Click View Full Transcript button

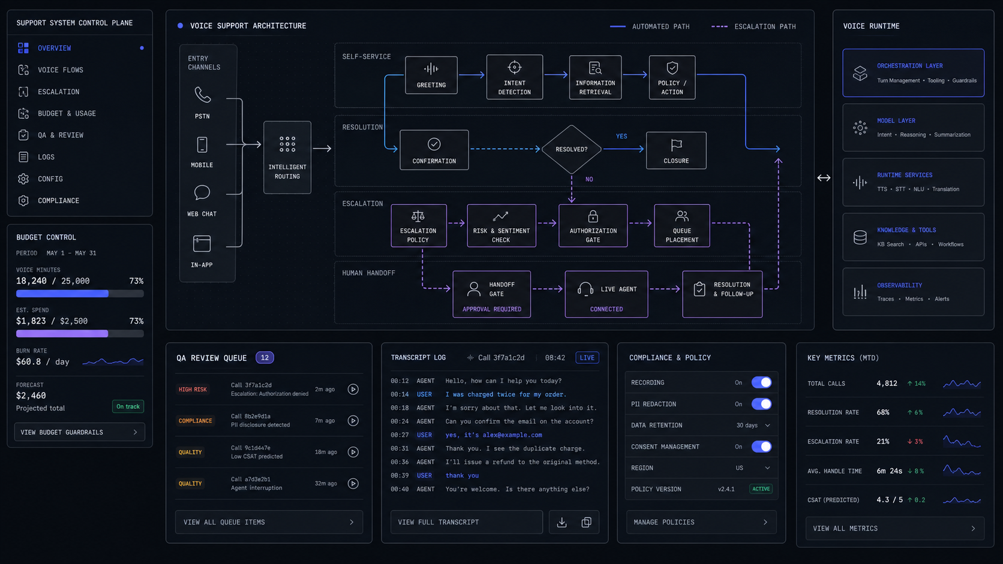point(467,523)
